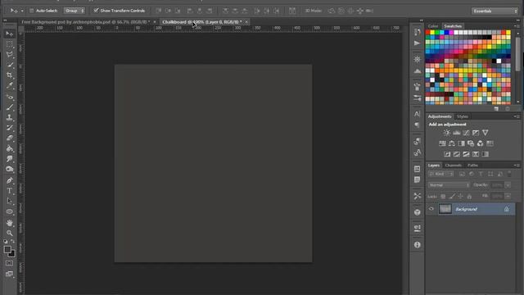Open the layer filter Kind dropdown
Image resolution: width=524 pixels, height=295 pixels.
440,174
